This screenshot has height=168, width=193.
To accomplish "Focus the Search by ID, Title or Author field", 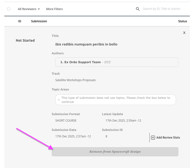I will tap(162, 9).
